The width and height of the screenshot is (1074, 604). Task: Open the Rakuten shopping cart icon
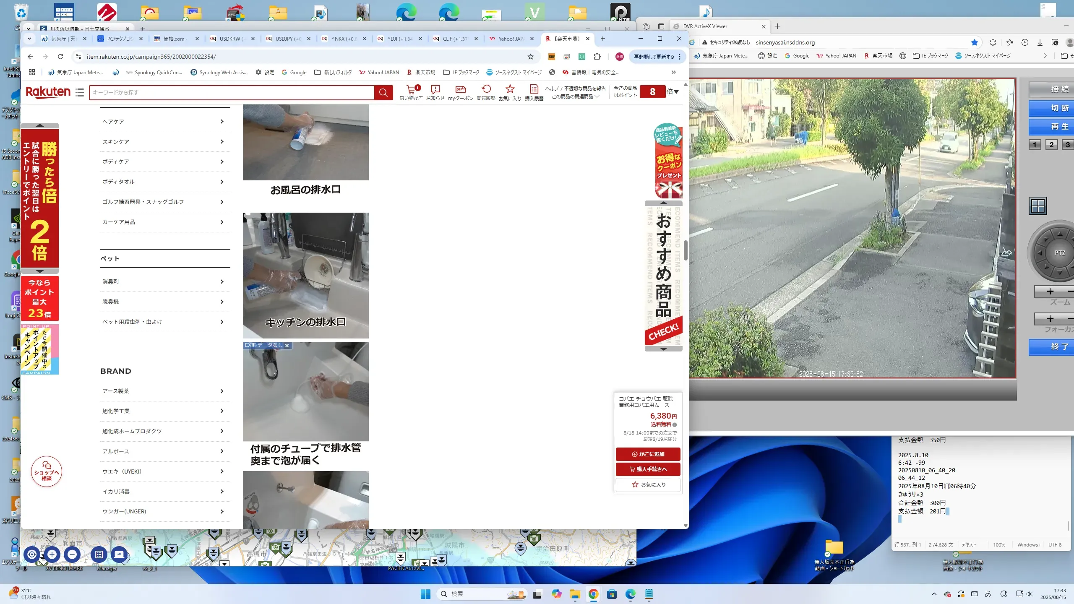point(411,89)
